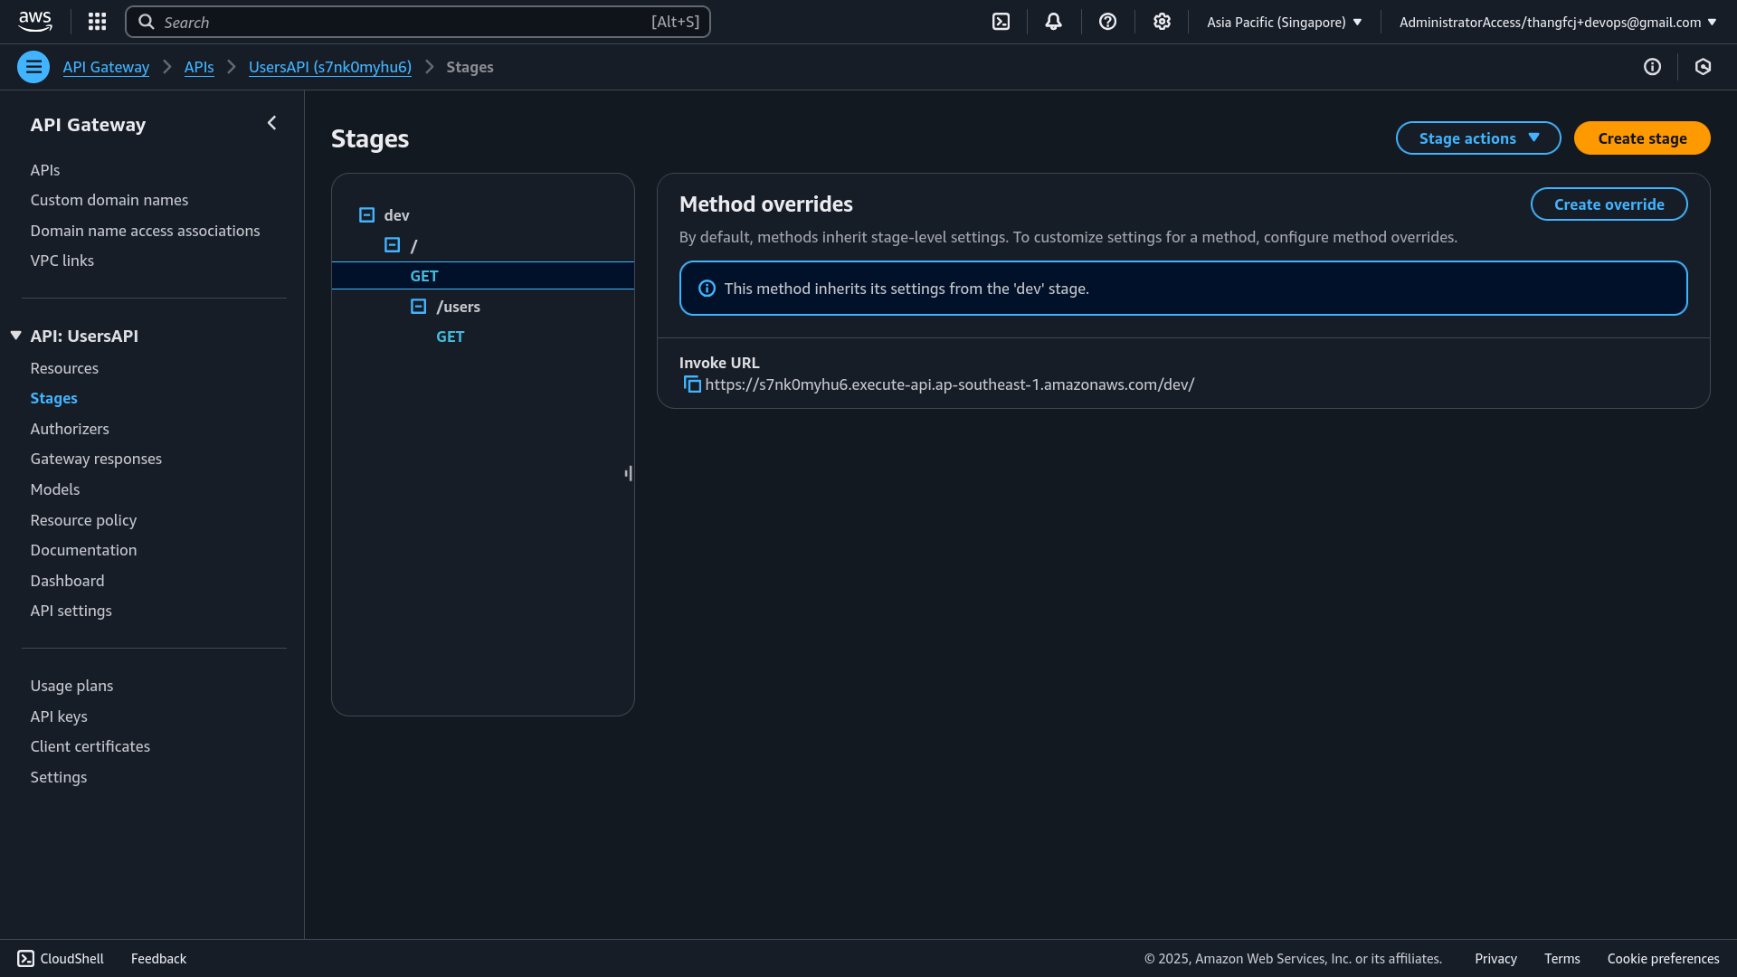Open Custom domain names

tap(109, 200)
